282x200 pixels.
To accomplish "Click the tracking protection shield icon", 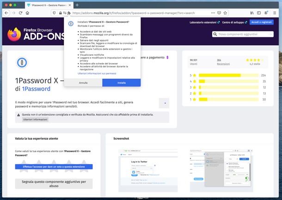I will [x=54, y=13].
